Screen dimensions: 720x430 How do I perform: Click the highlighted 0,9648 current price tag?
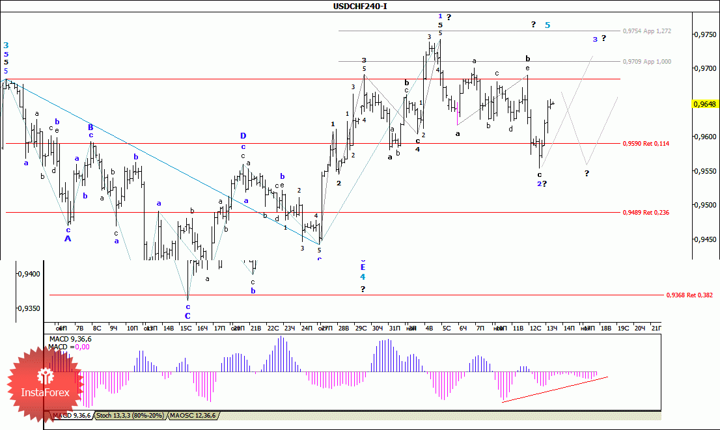[705, 104]
